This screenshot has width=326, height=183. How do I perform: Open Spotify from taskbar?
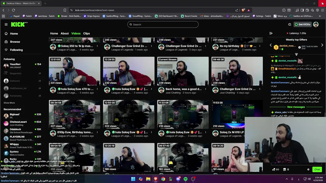(x=185, y=179)
